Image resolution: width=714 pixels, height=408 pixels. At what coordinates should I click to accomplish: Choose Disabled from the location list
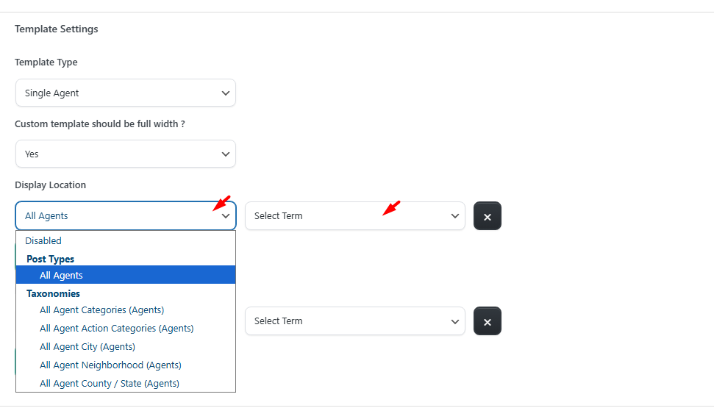(x=43, y=241)
